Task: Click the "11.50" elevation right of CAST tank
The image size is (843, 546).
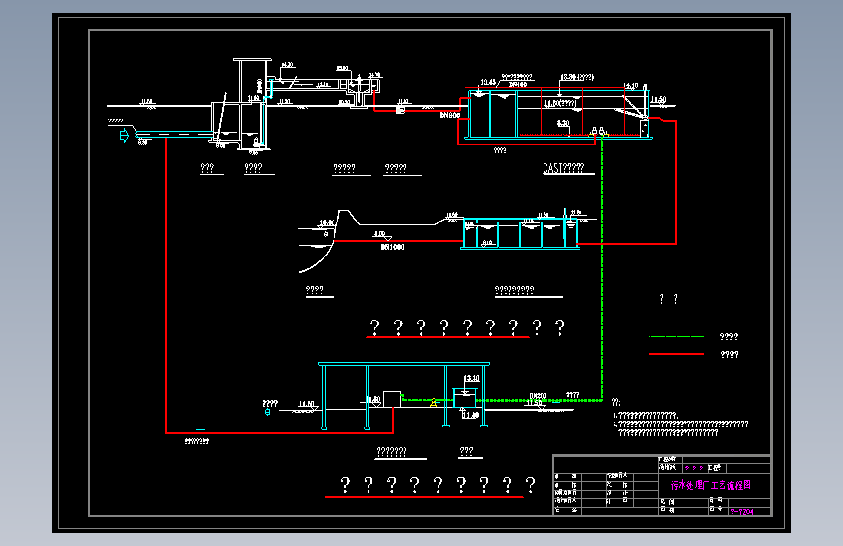Action: pos(658,100)
